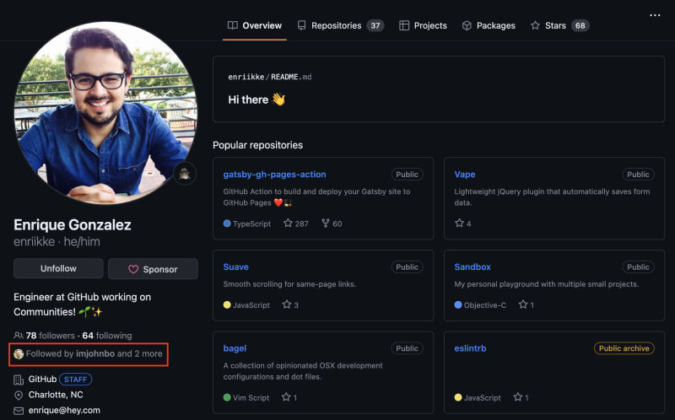Click the star icon on Suave repository
Image resolution: width=675 pixels, height=420 pixels.
pos(286,304)
